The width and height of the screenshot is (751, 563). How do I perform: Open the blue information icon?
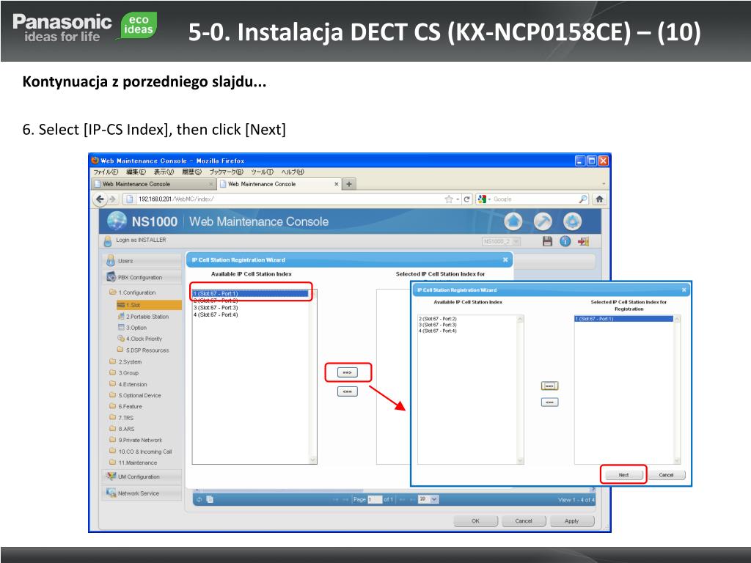pyautogui.click(x=565, y=241)
